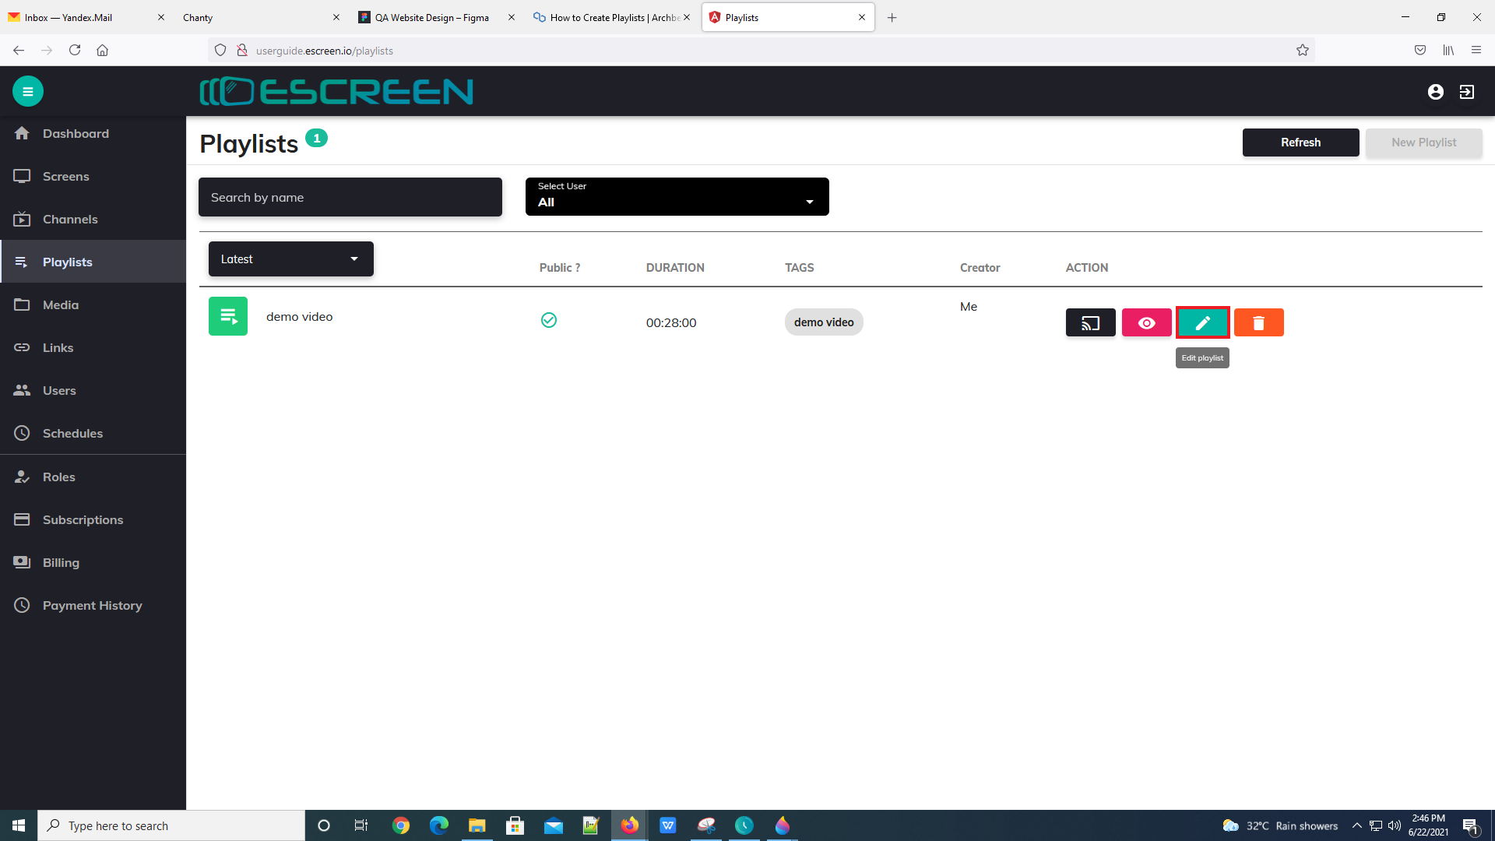
Task: Open the Latest sort dropdown
Action: (x=290, y=259)
